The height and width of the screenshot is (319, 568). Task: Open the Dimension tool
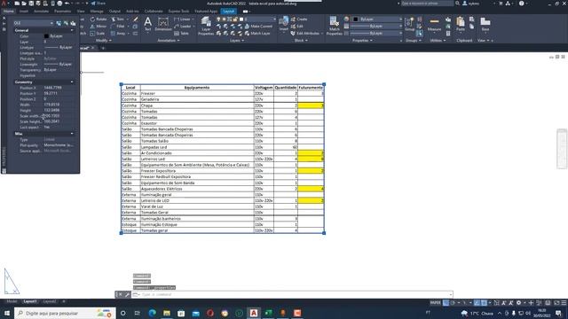[x=163, y=24]
